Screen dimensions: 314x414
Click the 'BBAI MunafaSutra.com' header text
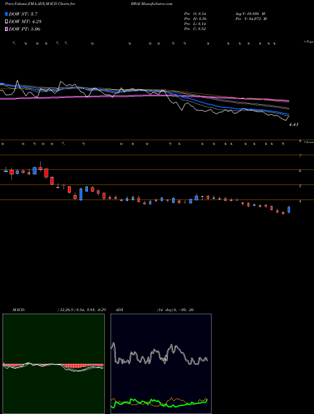click(151, 4)
